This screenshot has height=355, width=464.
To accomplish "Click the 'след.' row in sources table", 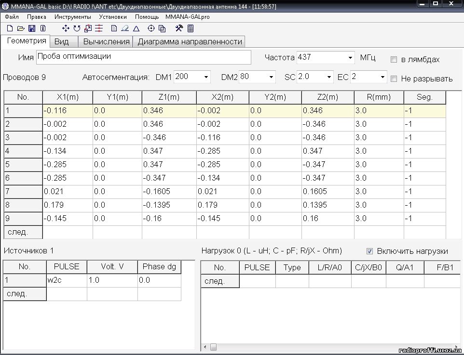I will (92, 294).
